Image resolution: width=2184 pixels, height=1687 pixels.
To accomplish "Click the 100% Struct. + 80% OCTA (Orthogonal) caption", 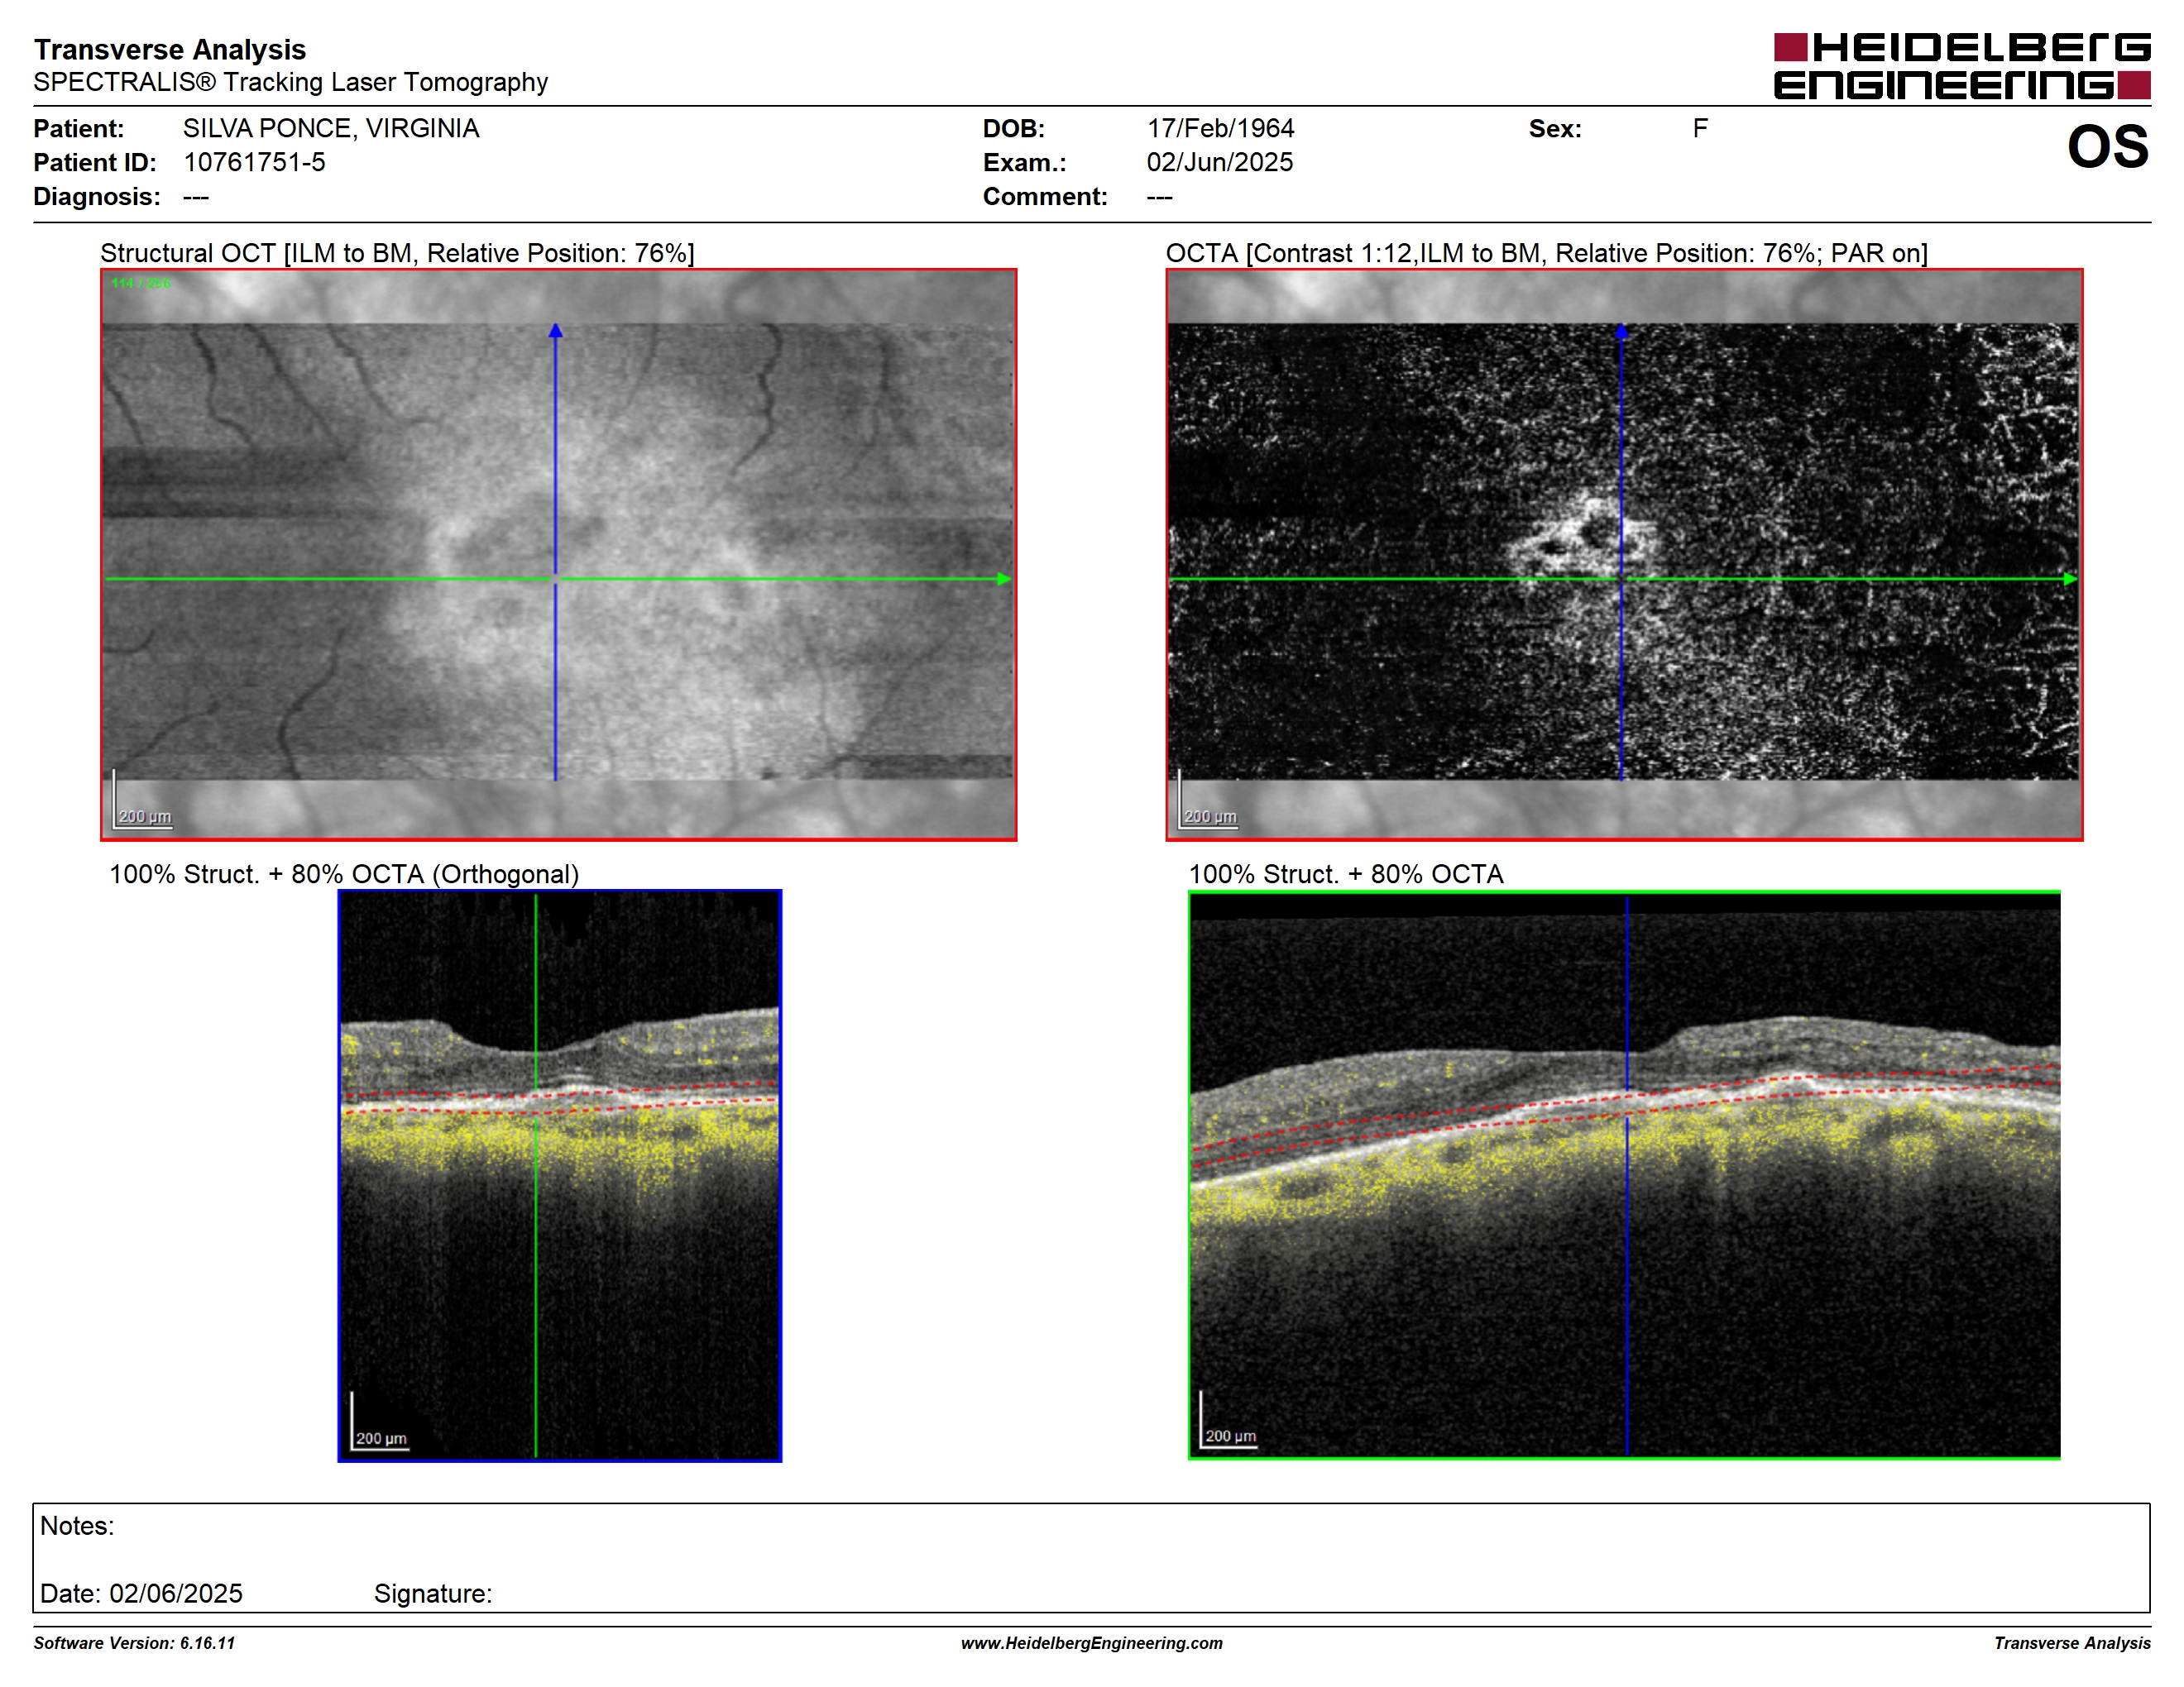I will click(x=344, y=874).
